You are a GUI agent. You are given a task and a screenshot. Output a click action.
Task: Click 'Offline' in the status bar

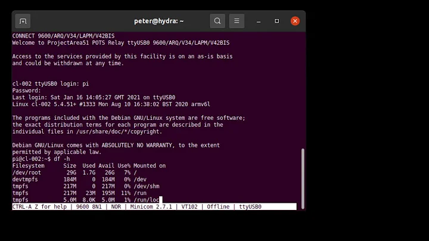218,207
